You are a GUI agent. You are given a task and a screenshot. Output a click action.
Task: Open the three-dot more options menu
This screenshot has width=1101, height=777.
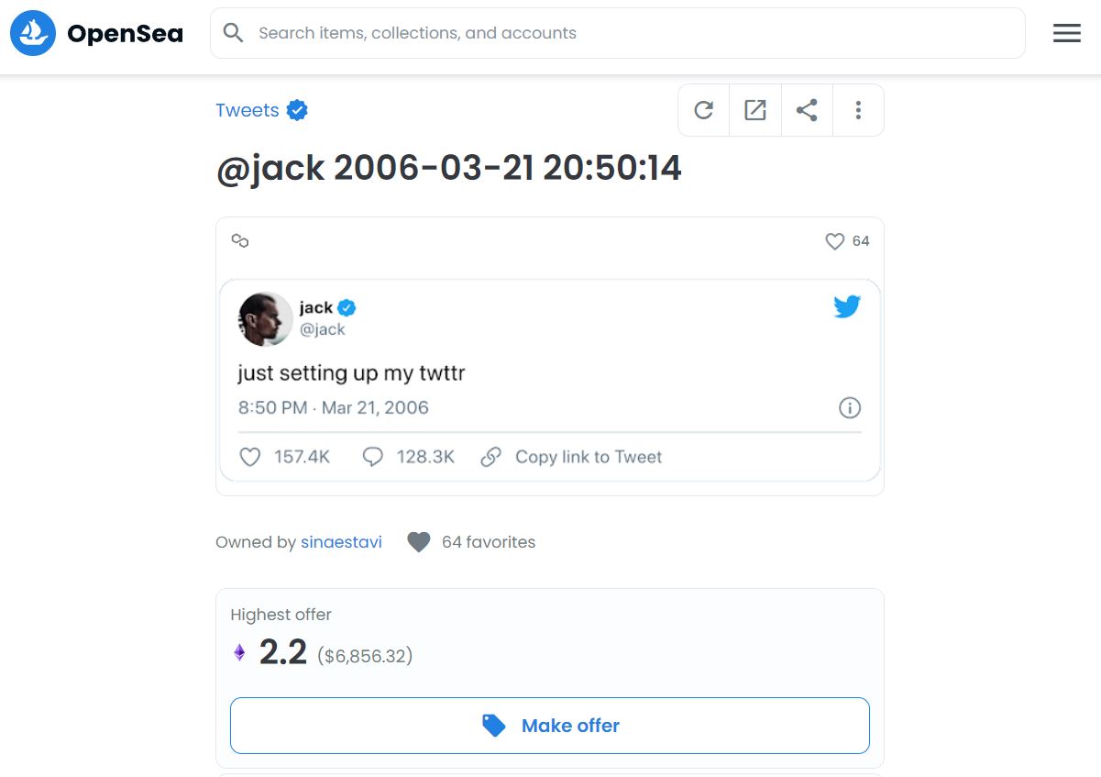pos(858,110)
